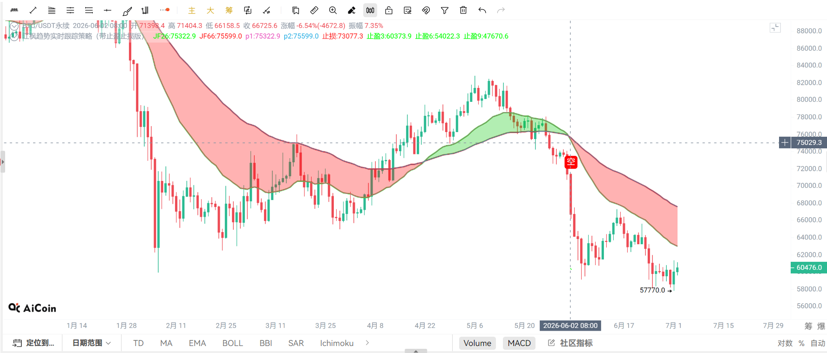Image resolution: width=827 pixels, height=353 pixels.
Task: Toggle the % percentage scale
Action: point(801,343)
